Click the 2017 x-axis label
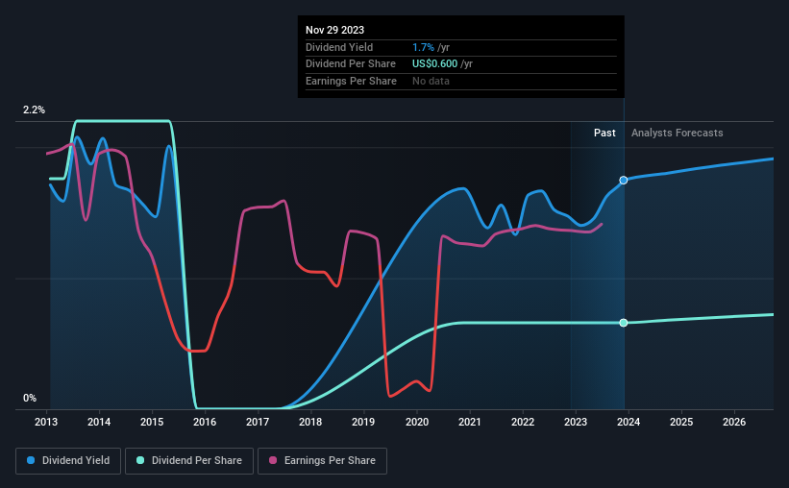The width and height of the screenshot is (789, 488). click(x=258, y=422)
